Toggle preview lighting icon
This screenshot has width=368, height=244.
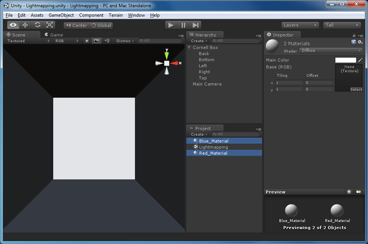point(358,192)
